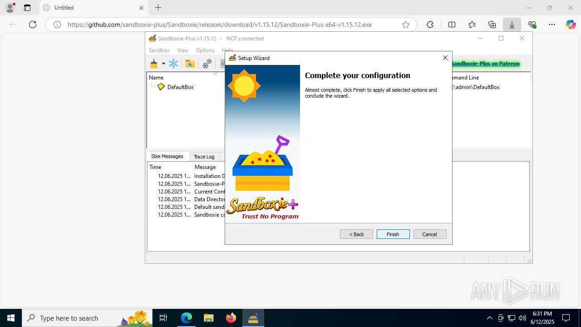Open the Windows notification center

tap(566, 318)
